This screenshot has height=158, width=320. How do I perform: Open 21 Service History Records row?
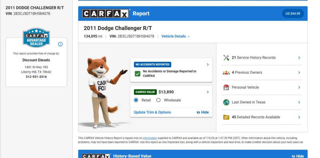pos(262,58)
